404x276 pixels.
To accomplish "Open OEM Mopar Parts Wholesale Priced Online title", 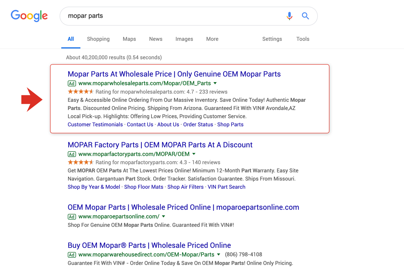I will pyautogui.click(x=183, y=207).
